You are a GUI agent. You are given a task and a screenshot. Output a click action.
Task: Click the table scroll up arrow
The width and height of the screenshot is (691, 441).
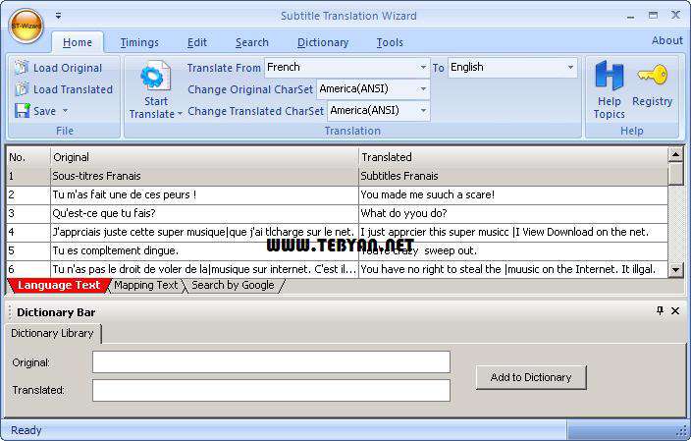pos(675,154)
